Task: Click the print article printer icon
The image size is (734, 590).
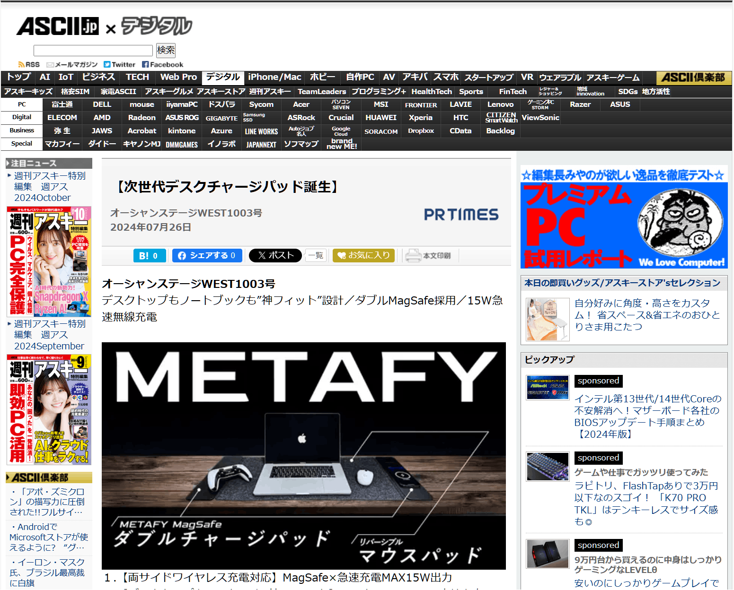Action: tap(413, 256)
